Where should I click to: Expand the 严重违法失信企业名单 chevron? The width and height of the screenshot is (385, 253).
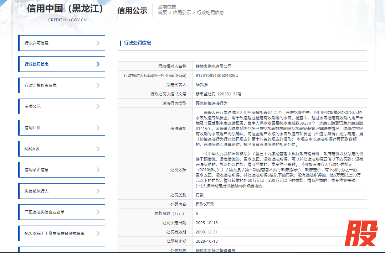(98, 212)
